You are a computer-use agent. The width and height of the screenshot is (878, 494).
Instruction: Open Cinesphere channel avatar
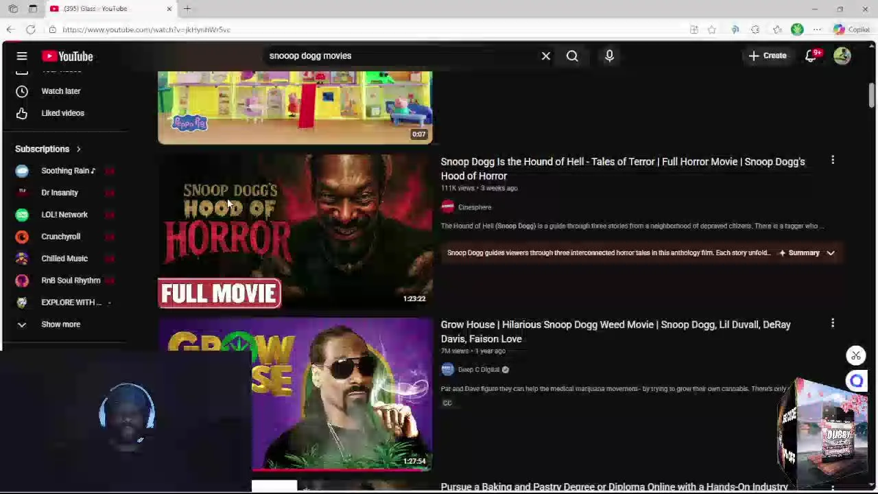click(x=447, y=207)
